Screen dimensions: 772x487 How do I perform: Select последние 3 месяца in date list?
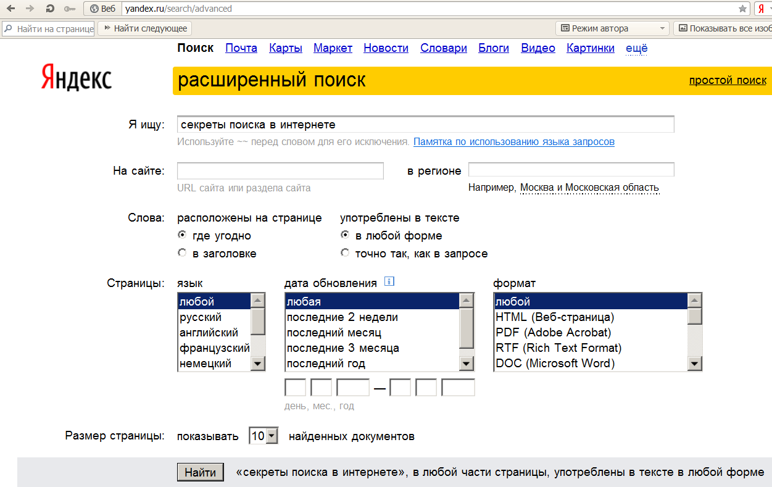(x=372, y=348)
